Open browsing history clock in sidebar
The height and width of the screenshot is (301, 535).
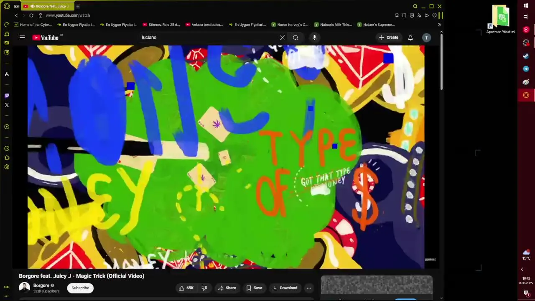[x=7, y=148]
